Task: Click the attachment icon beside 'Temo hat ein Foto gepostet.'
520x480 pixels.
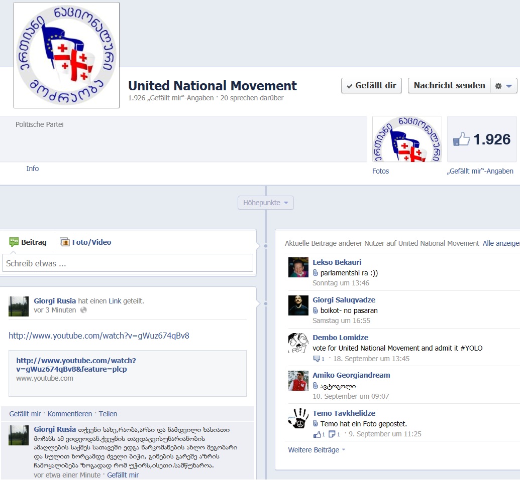Action: [316, 424]
